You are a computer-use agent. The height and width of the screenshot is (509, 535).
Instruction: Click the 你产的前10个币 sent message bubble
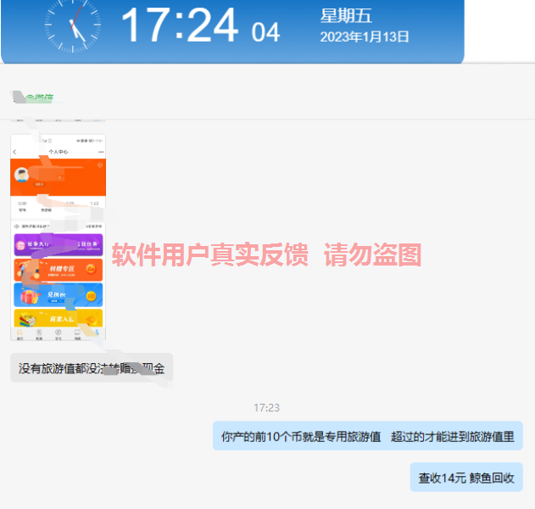click(x=367, y=436)
